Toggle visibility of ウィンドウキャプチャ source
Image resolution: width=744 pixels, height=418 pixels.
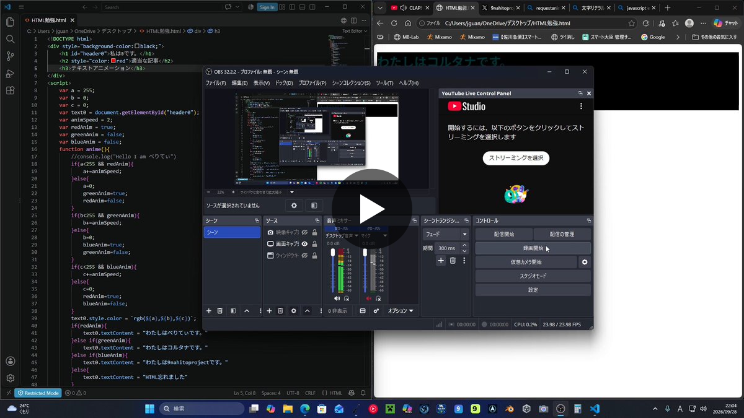tap(304, 255)
